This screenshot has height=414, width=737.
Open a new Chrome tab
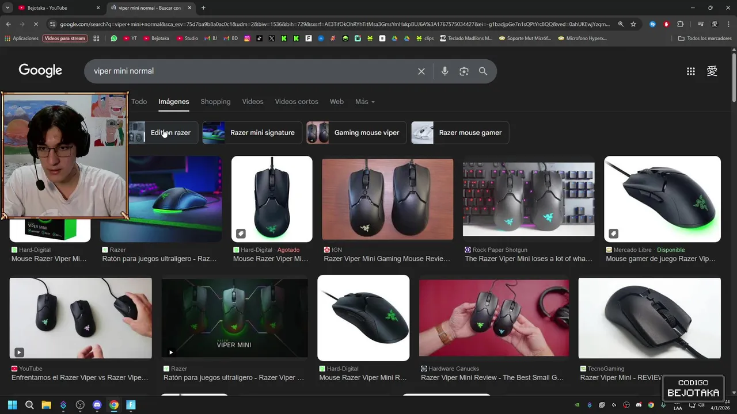(x=203, y=8)
